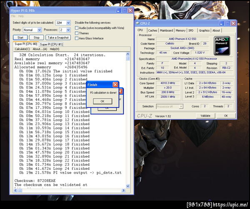
Task: Click the horizontal scrollbar left arrow
Action: pyautogui.click(x=15, y=190)
